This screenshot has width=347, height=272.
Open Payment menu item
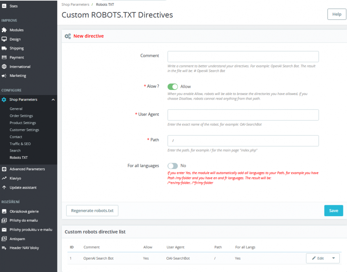click(x=17, y=57)
